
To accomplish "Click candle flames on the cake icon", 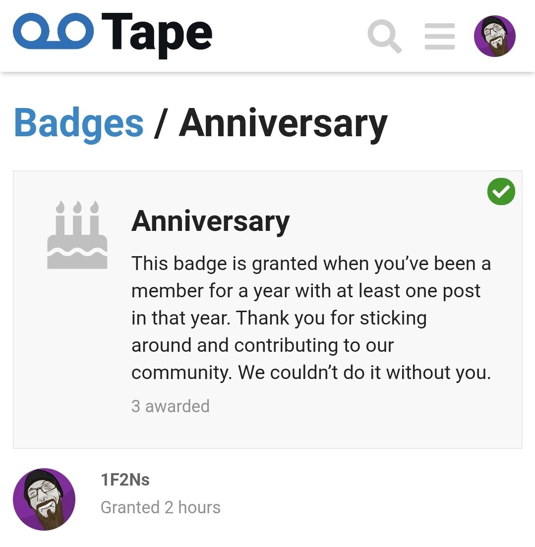I will pos(77,206).
